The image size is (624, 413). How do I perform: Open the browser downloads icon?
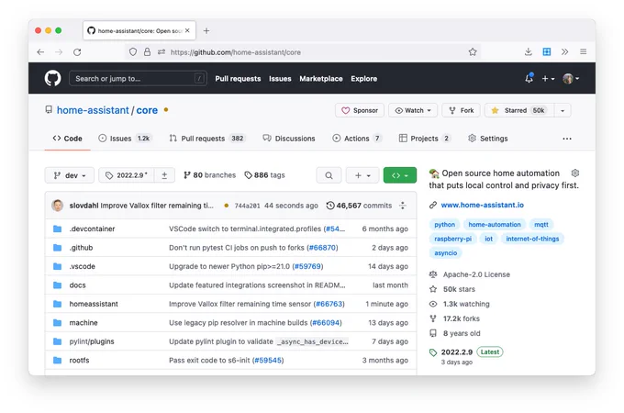coord(528,51)
